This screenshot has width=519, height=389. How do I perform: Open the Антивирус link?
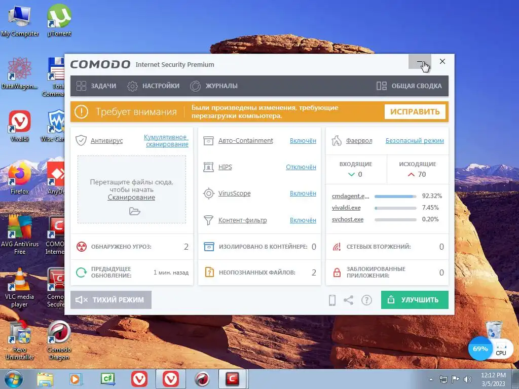pyautogui.click(x=106, y=141)
